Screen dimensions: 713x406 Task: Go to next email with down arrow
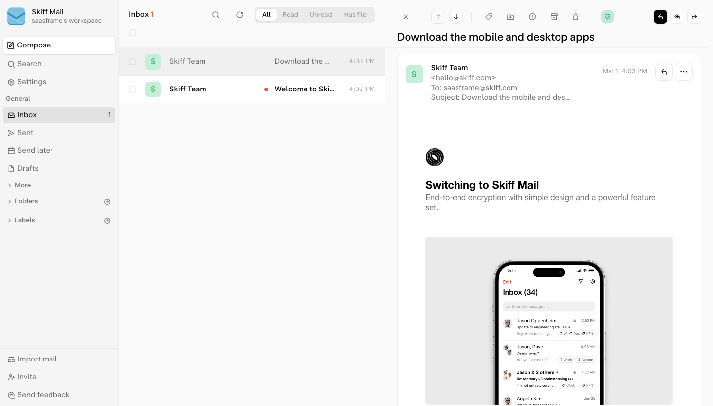[456, 17]
